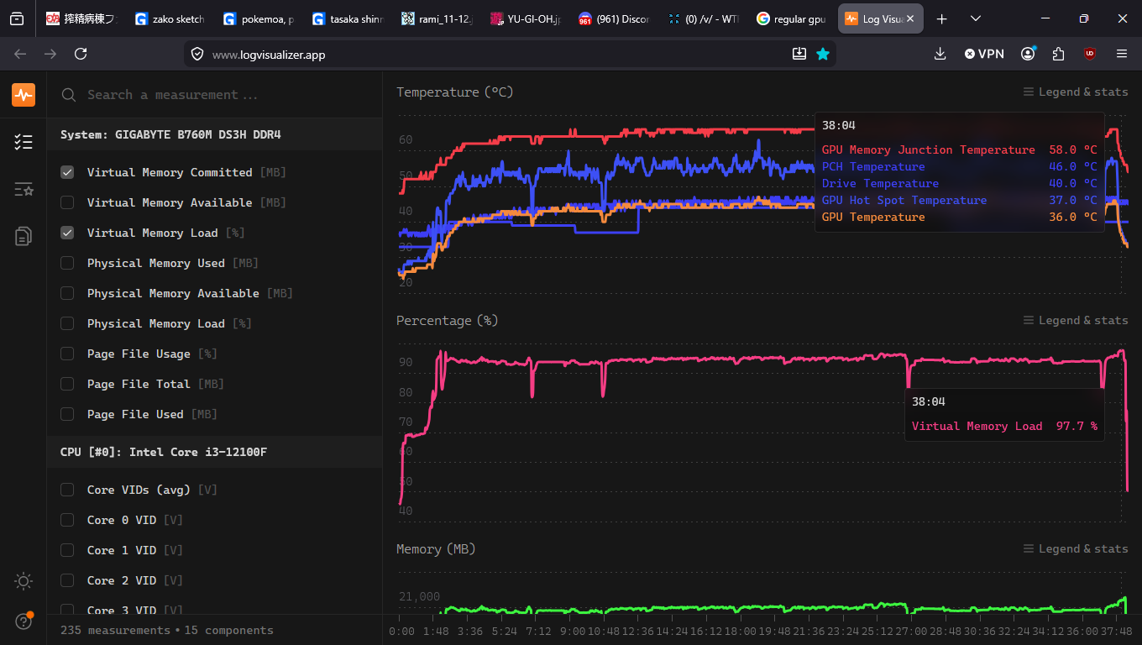Expand Percentage chart Legend & stats
The height and width of the screenshot is (645, 1142).
[x=1076, y=320]
